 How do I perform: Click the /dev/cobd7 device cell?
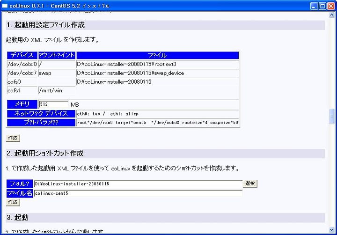tap(22, 73)
